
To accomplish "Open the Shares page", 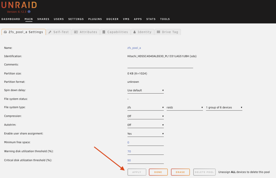I will click(x=43, y=19).
